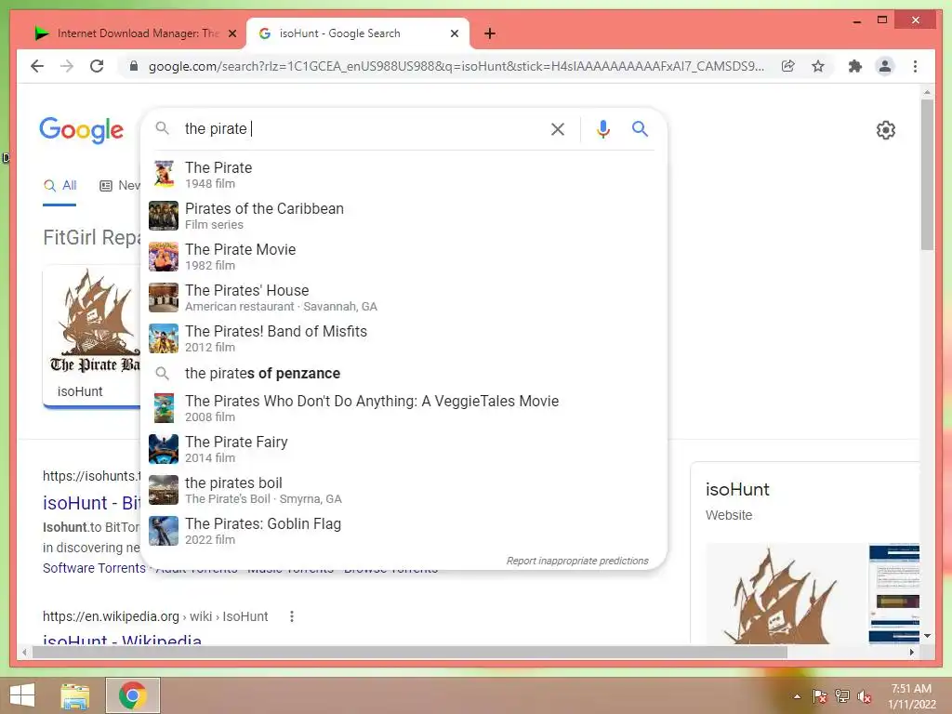Choose the VeggieTales Movie suggestion

pos(403,408)
